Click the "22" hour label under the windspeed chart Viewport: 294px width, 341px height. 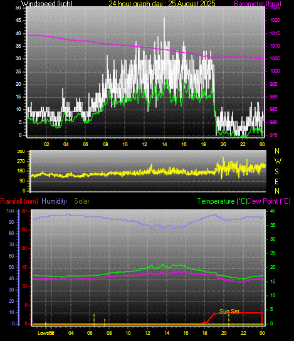pyautogui.click(x=243, y=144)
